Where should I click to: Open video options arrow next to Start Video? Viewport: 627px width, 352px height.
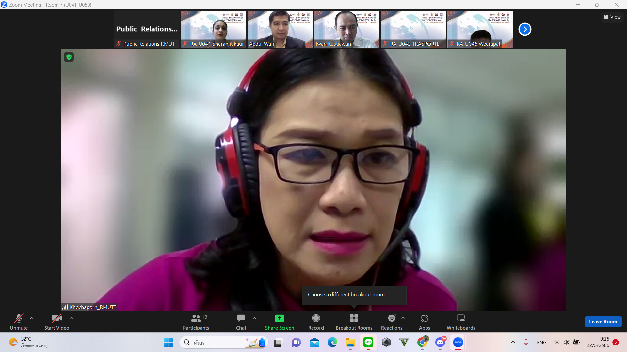72,318
